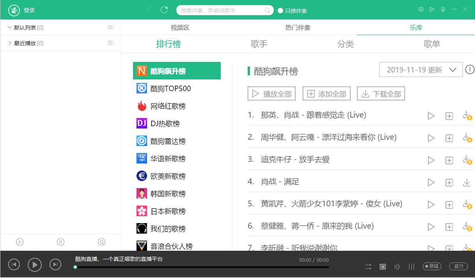This screenshot has height=278, width=475.
Task: Enable the 只搜伴奏 radio option
Action: point(280,11)
